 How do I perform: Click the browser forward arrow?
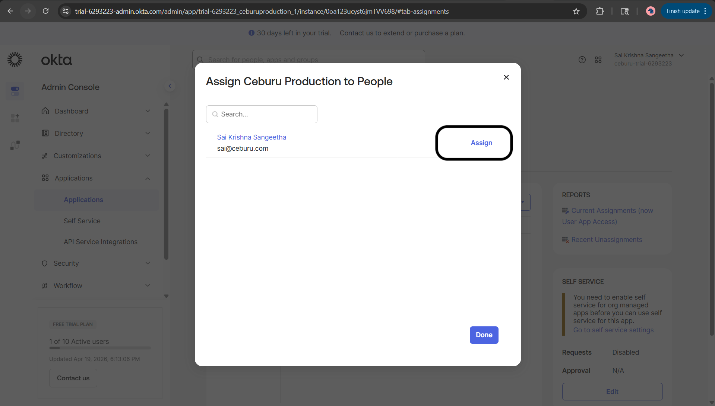[28, 11]
